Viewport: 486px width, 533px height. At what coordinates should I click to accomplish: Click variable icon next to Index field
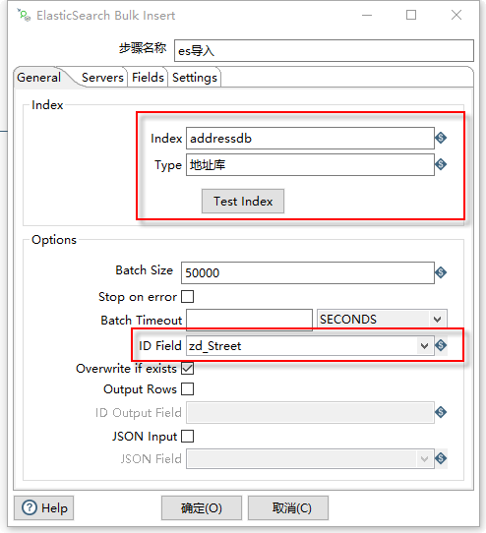[x=441, y=138]
